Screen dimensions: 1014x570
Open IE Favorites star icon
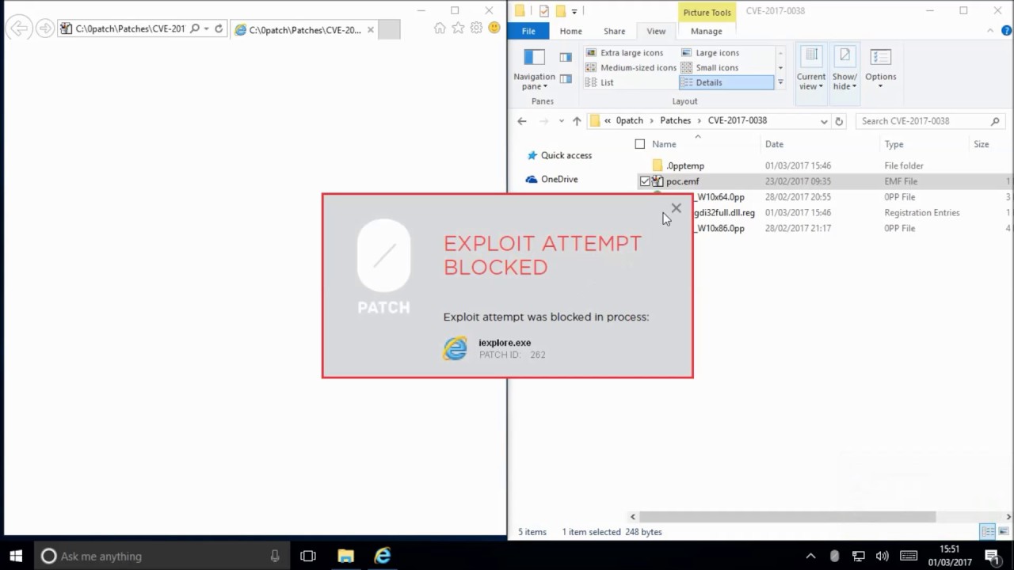pos(458,28)
